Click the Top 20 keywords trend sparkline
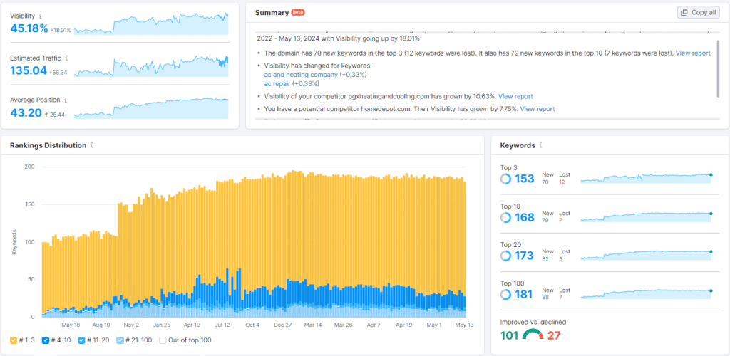 click(646, 255)
